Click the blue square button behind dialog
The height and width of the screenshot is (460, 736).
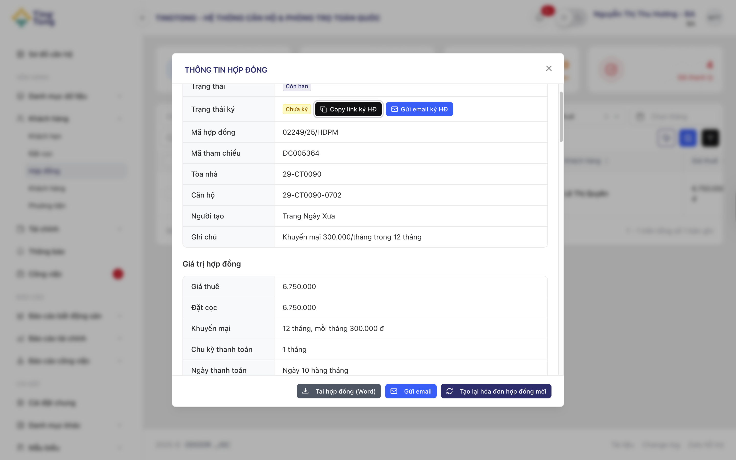(x=688, y=138)
